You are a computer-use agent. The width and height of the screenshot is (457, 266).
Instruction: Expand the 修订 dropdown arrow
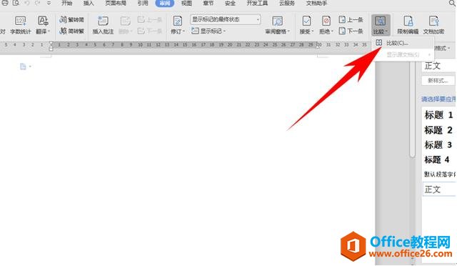coord(184,31)
